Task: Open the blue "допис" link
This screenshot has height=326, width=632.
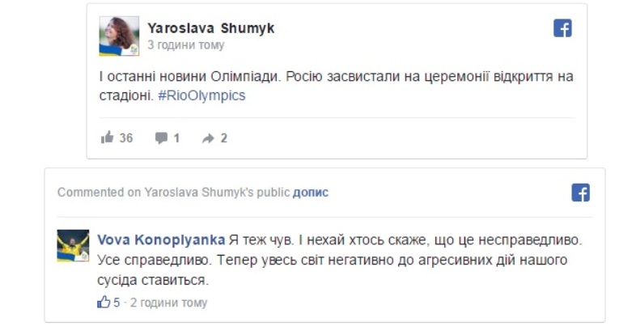Action: point(311,193)
